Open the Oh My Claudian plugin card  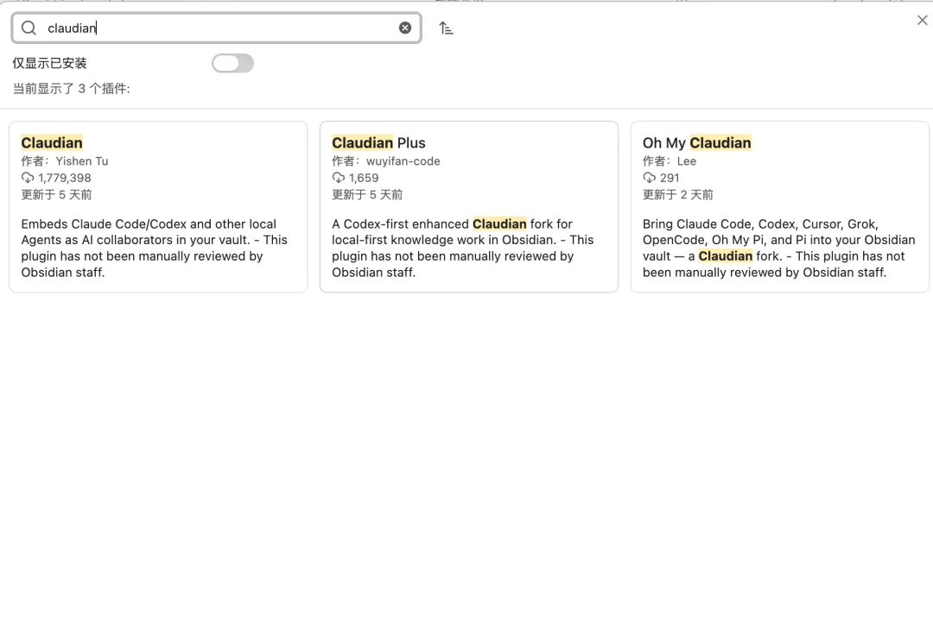[x=779, y=207]
